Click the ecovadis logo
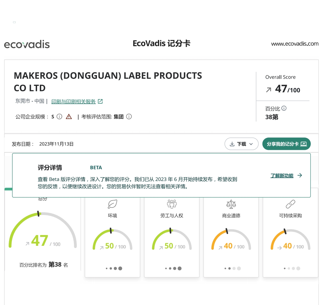Screen dimensions: 320x305 click(27, 44)
